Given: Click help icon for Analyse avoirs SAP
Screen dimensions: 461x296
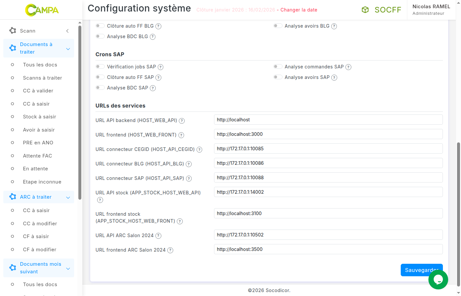Looking at the screenshot, I should [334, 78].
